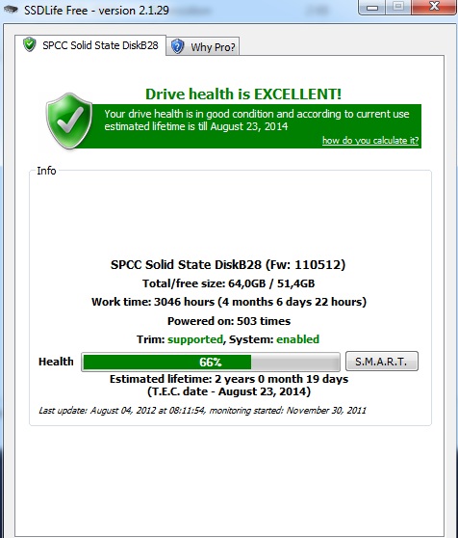The width and height of the screenshot is (458, 538).
Task: Open the SPCC Solid State DiskB28 tab
Action: point(90,45)
